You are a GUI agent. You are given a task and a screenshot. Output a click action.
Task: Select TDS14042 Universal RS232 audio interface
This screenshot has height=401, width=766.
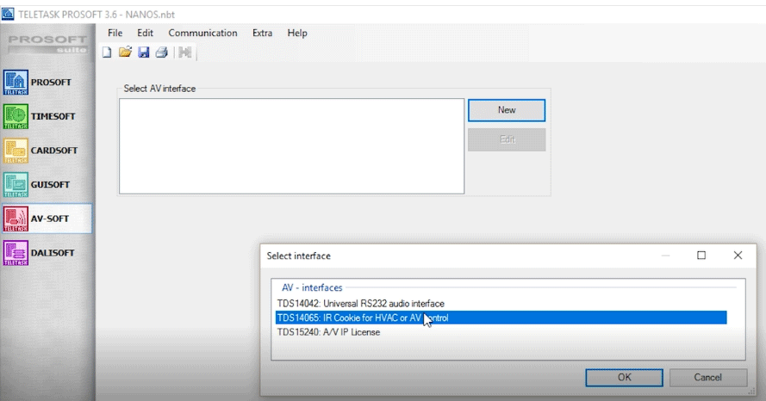[x=360, y=304]
